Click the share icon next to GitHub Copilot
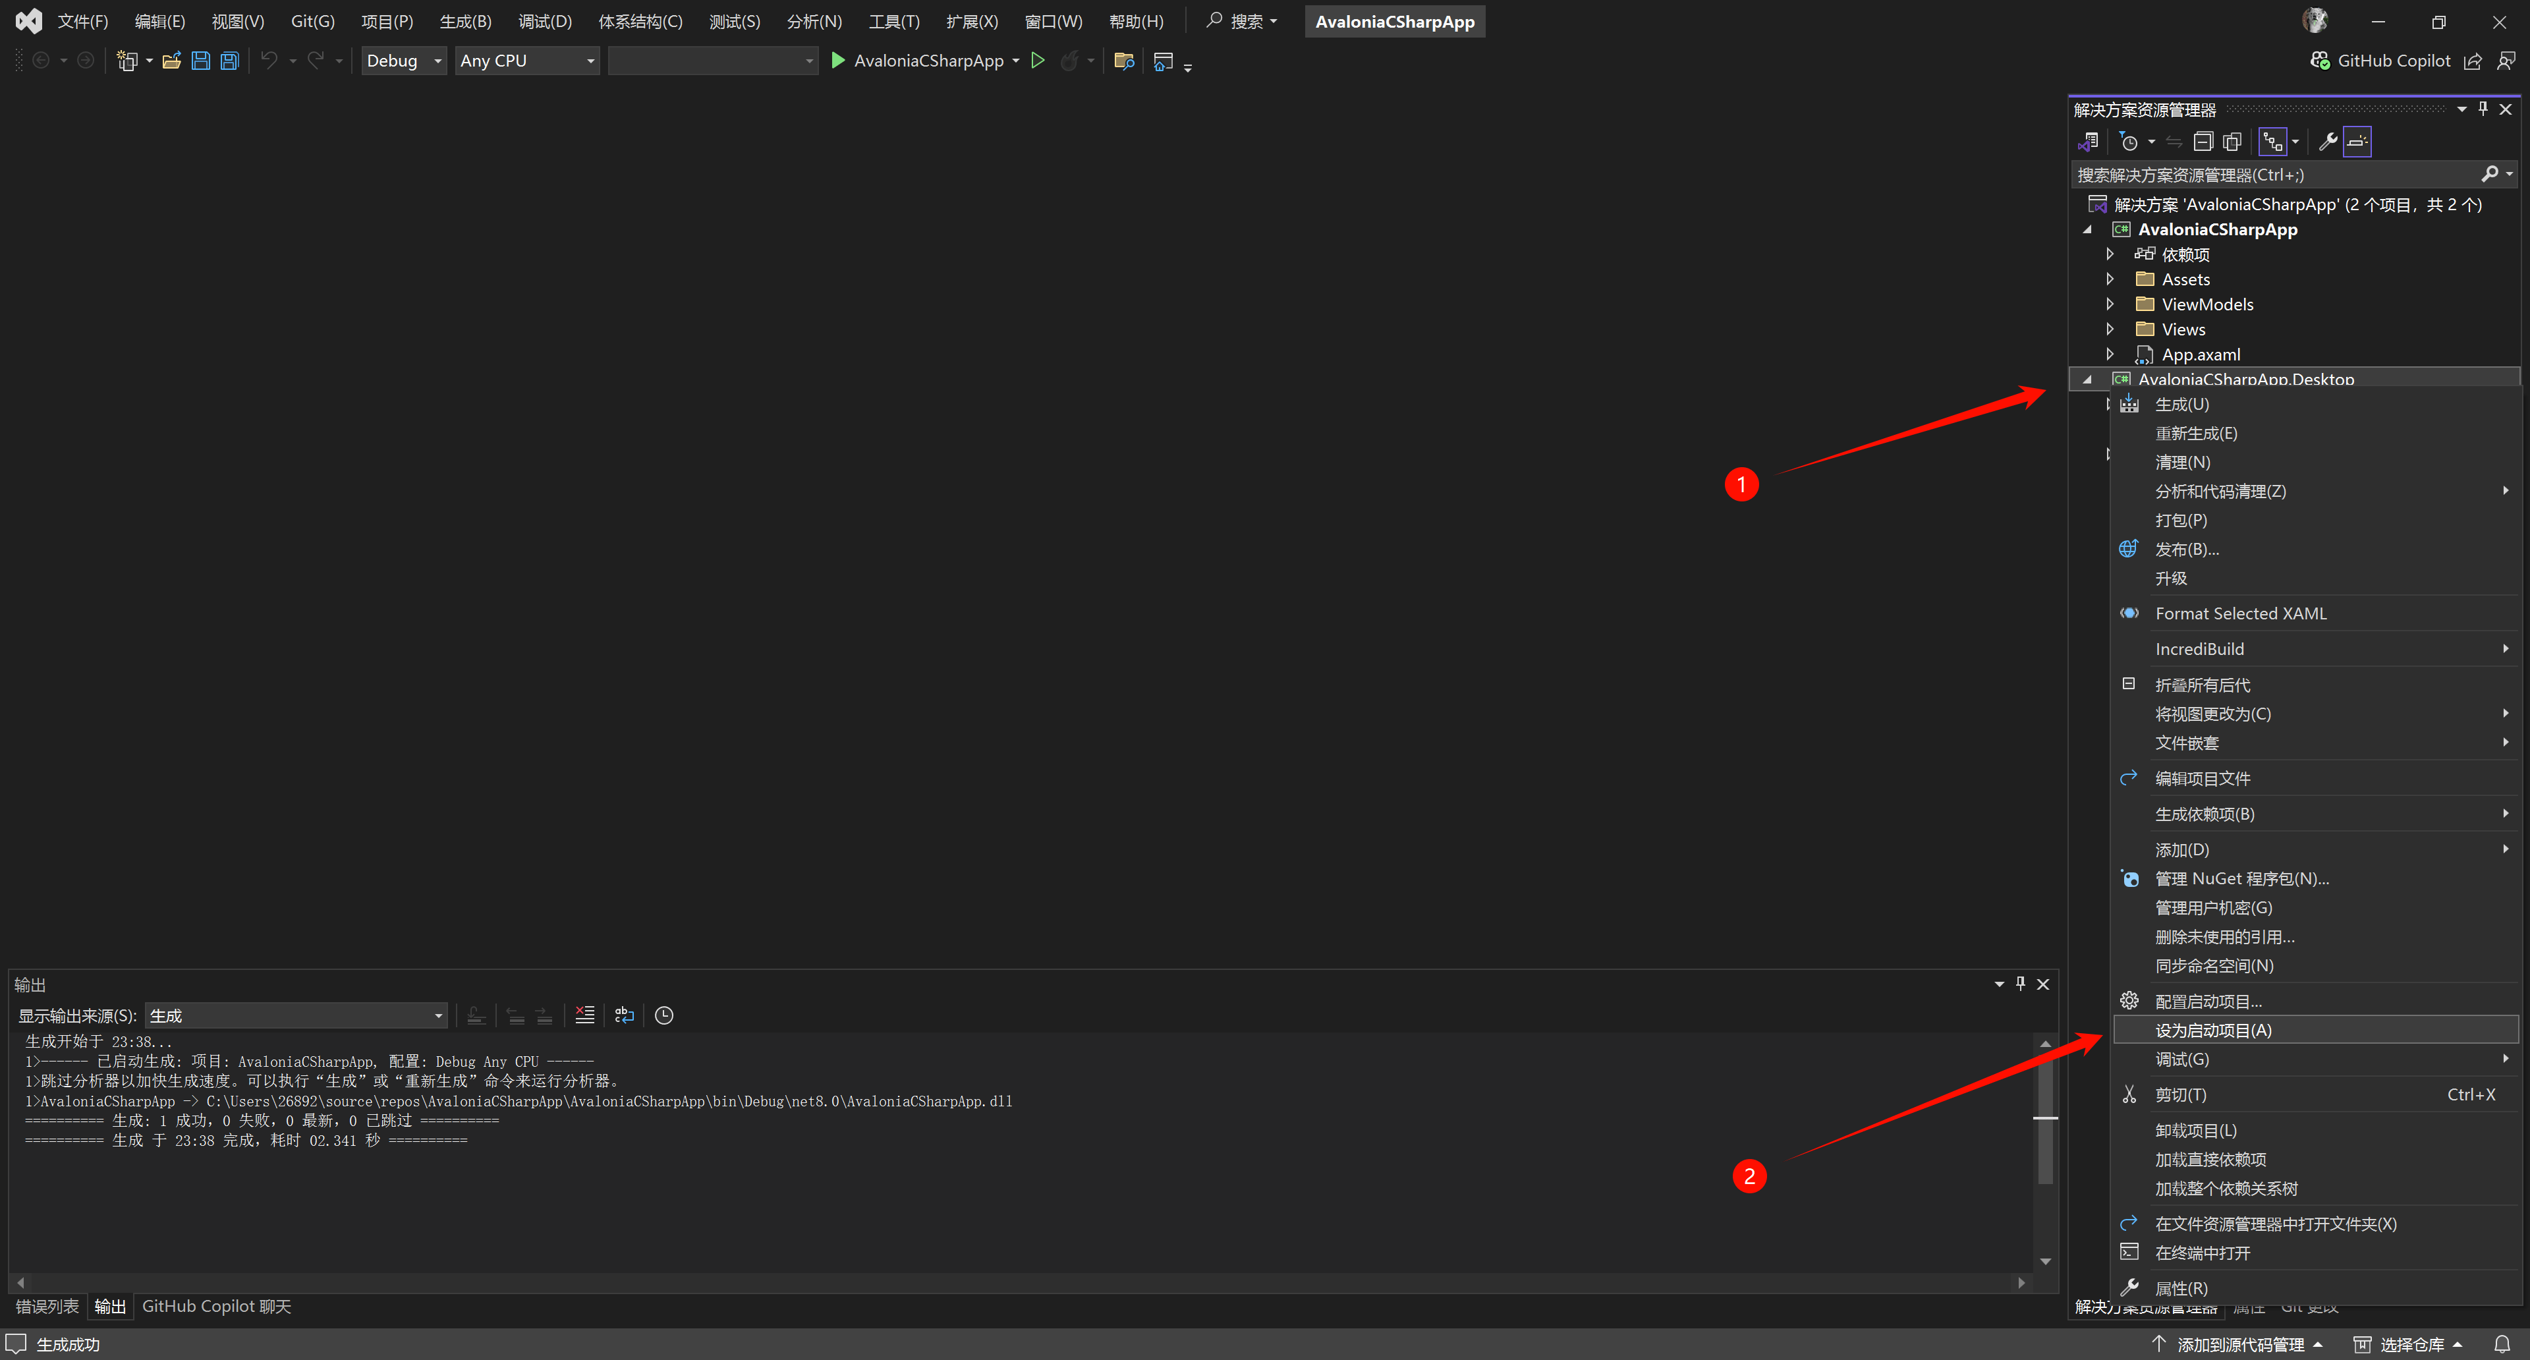 tap(2473, 61)
